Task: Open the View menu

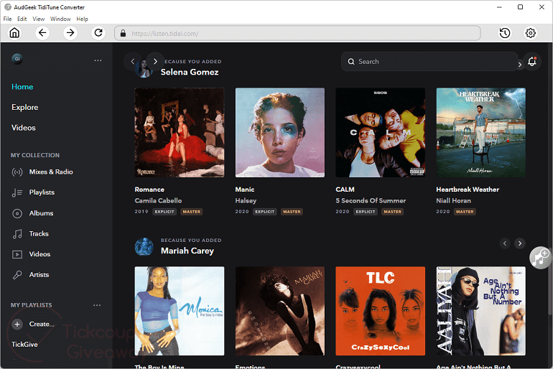Action: [39, 19]
